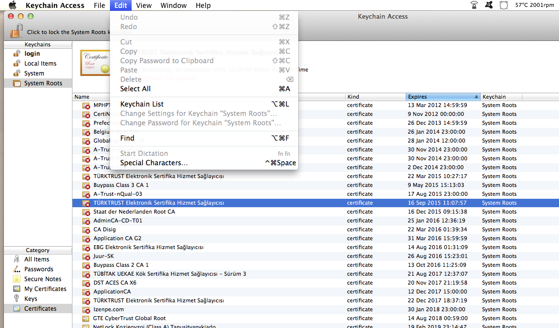Sort by the Kind column header

tap(376, 97)
